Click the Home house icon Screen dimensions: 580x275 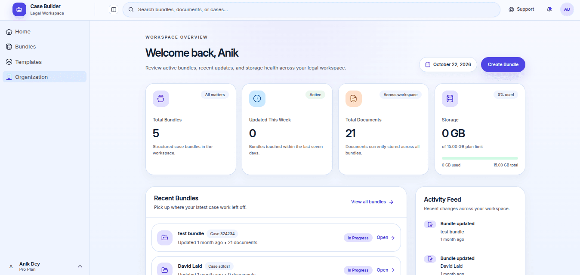click(9, 32)
